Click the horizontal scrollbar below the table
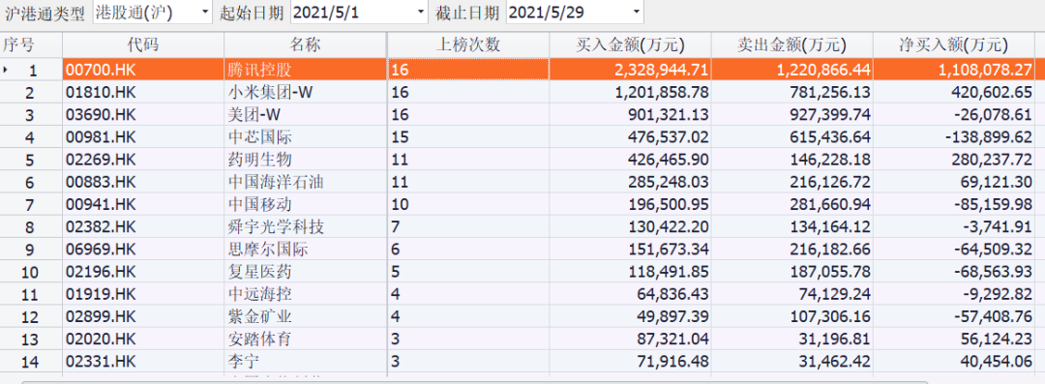This screenshot has width=1045, height=384. click(474, 382)
